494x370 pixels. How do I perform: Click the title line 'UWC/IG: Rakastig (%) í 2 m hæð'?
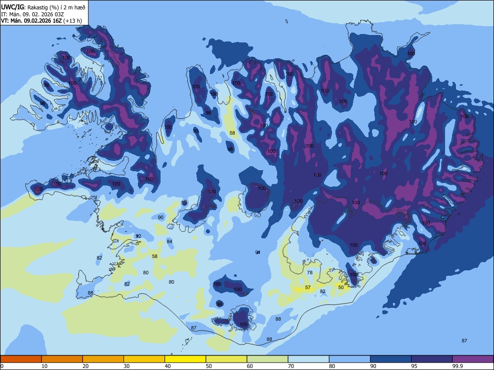click(43, 7)
